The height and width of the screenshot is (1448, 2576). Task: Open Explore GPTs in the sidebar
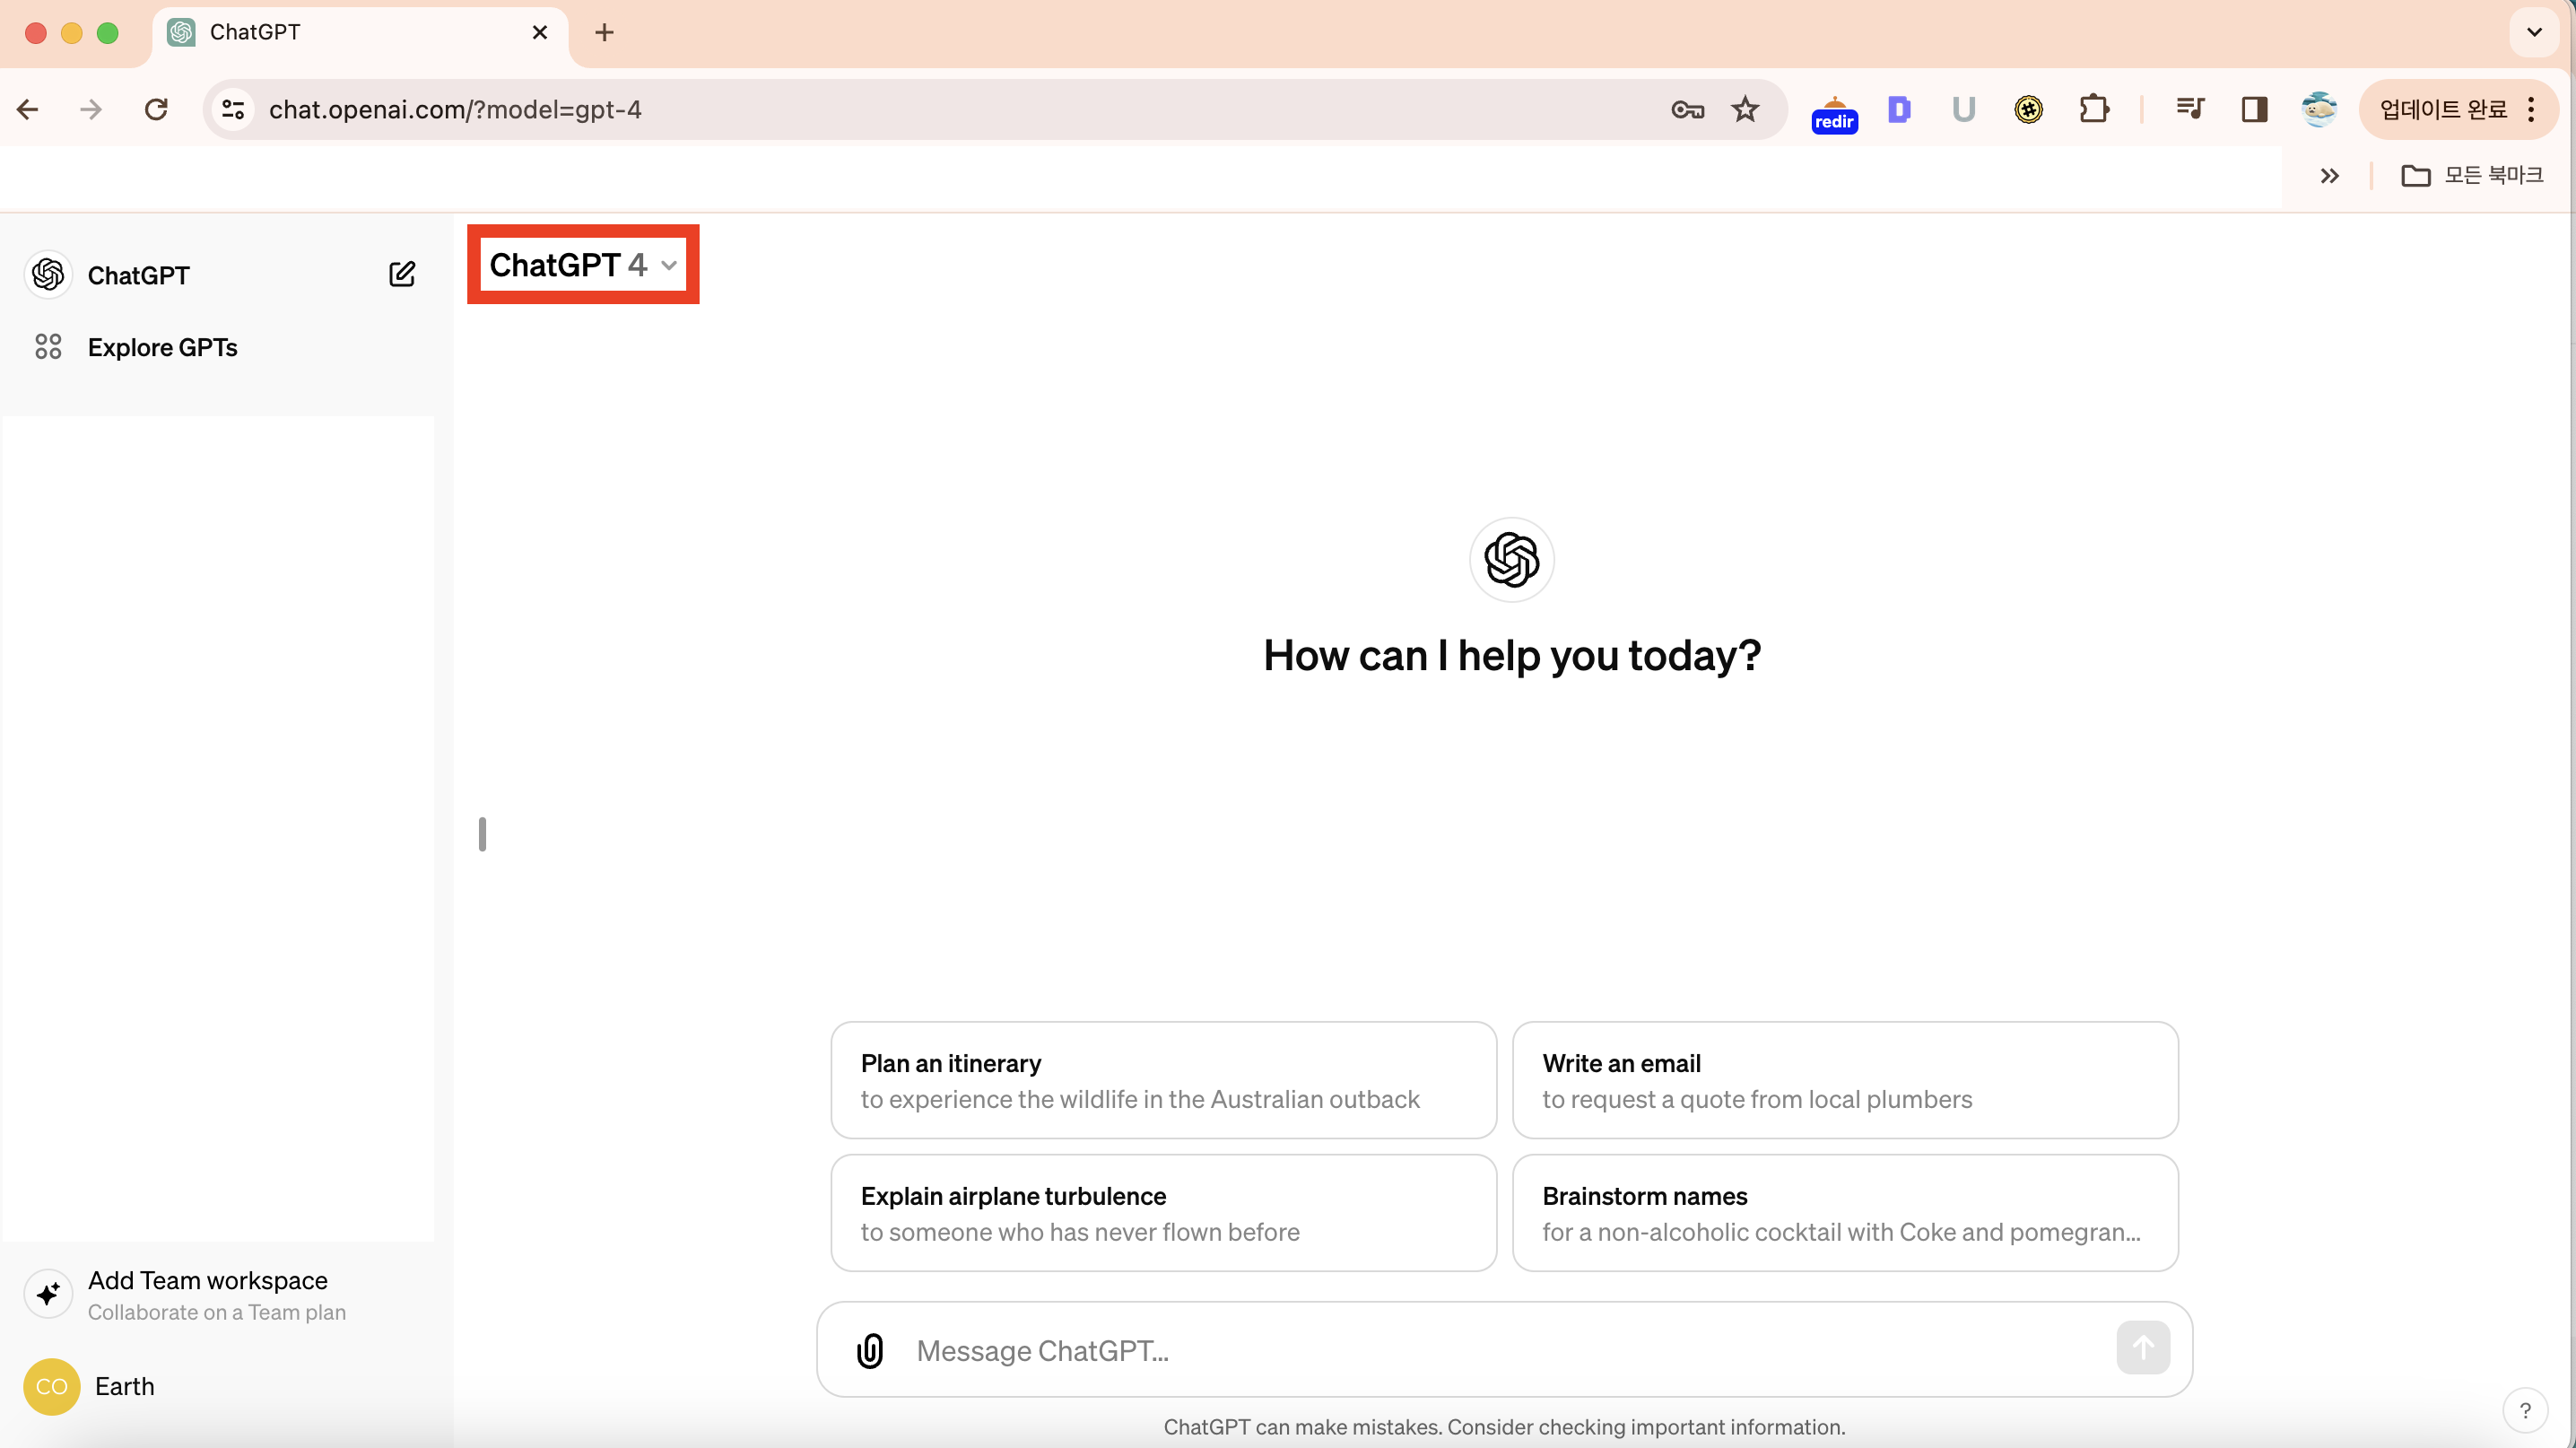pos(162,347)
